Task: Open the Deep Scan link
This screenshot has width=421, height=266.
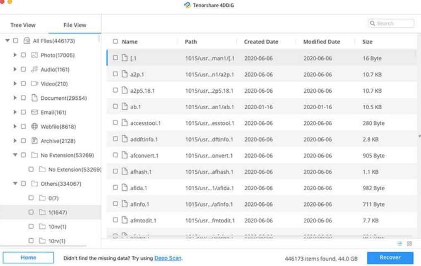Action: (168, 258)
